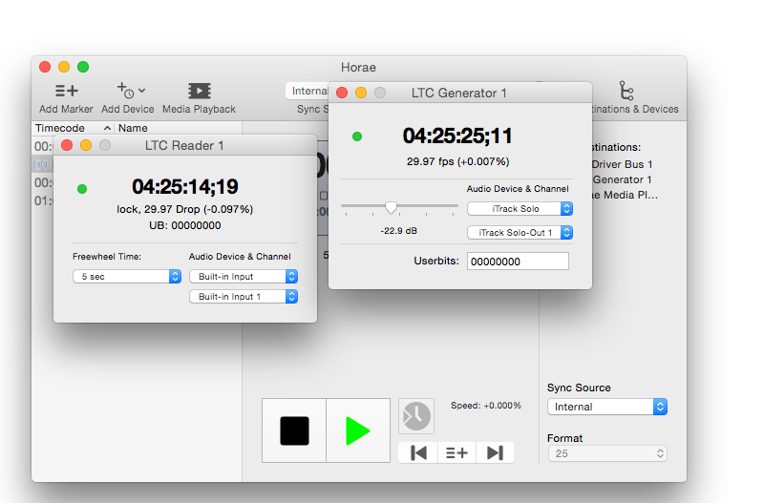This screenshot has width=764, height=503.
Task: Click the LTC Generator volume slider
Action: 391,206
